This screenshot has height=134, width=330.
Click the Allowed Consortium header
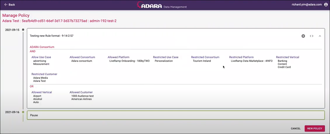coord(82,57)
